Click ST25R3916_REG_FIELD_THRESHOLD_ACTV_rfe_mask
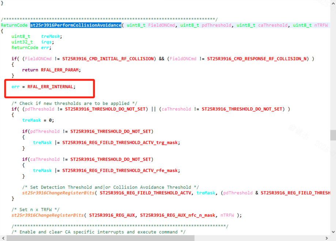Image resolution: width=336 pixels, height=241 pixels. pos(120,171)
